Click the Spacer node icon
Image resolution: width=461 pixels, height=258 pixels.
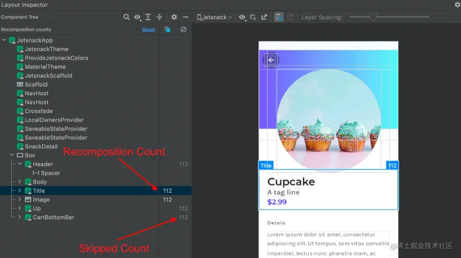coord(36,173)
